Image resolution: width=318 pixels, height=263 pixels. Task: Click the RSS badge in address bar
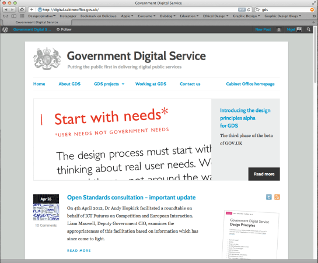pos(242,9)
